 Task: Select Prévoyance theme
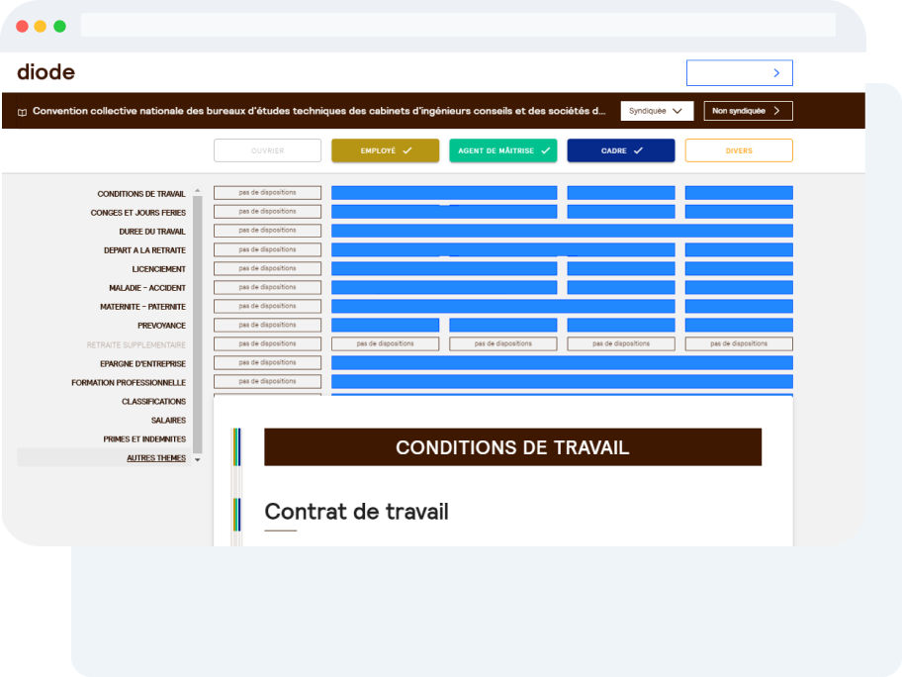[x=161, y=326]
